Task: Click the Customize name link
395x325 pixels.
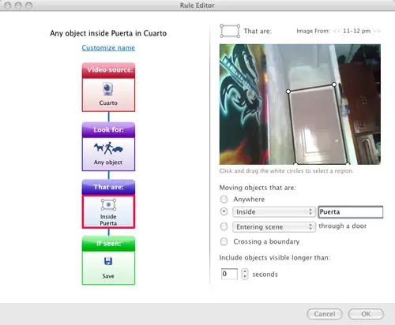Action: click(x=108, y=48)
